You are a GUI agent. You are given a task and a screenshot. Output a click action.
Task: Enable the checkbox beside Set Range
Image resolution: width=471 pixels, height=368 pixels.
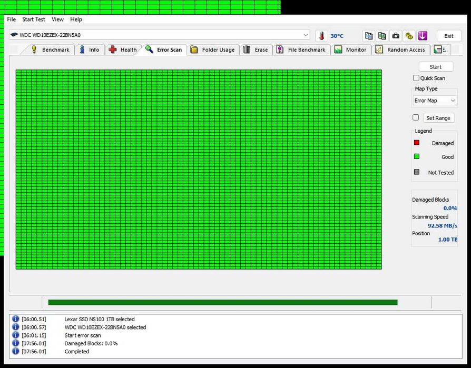tap(416, 117)
